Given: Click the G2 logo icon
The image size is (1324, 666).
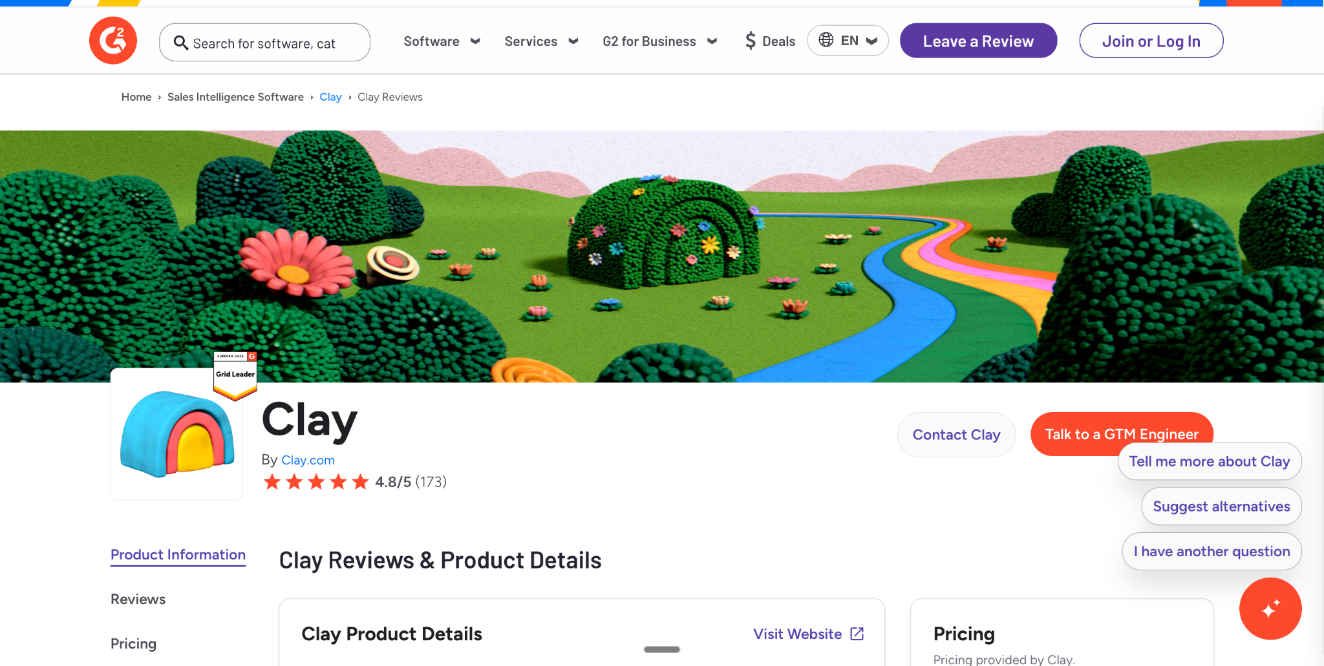Looking at the screenshot, I should [113, 41].
